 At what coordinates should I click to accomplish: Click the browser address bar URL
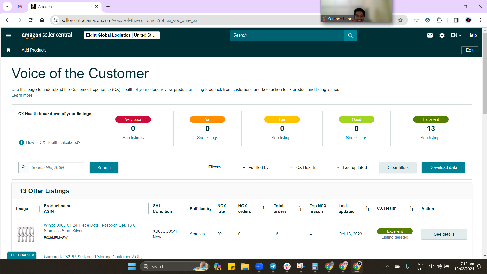(x=129, y=20)
